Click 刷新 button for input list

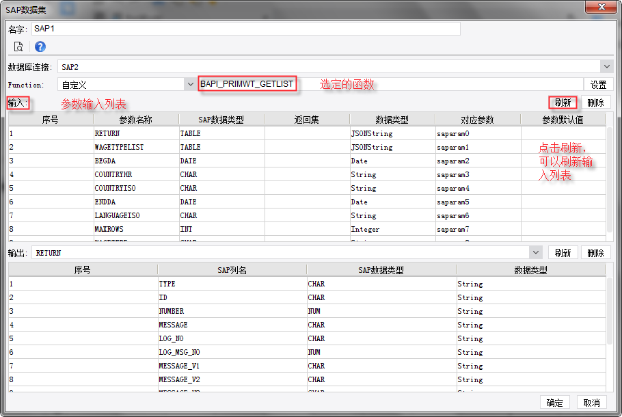coord(563,103)
